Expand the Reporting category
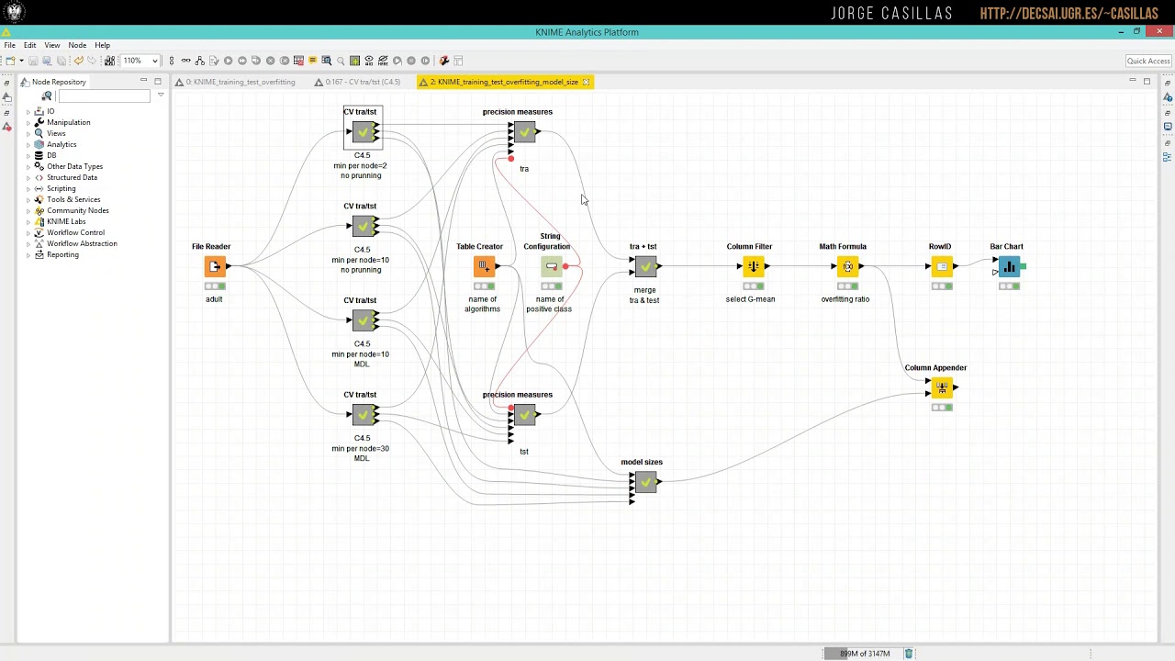 [28, 254]
